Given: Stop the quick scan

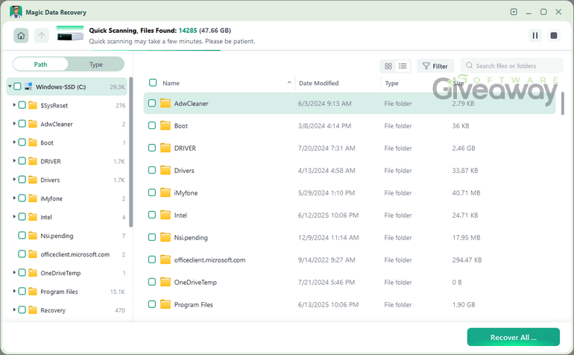Looking at the screenshot, I should coord(553,36).
